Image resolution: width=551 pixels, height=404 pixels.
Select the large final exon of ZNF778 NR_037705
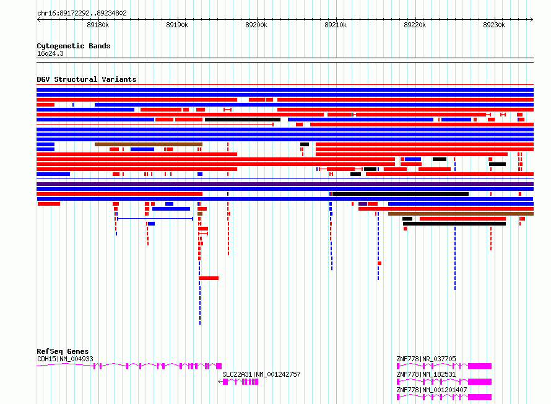480,366
